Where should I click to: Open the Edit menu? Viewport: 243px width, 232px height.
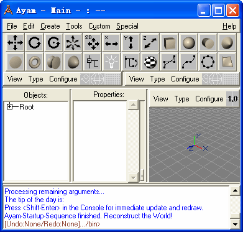(29, 26)
